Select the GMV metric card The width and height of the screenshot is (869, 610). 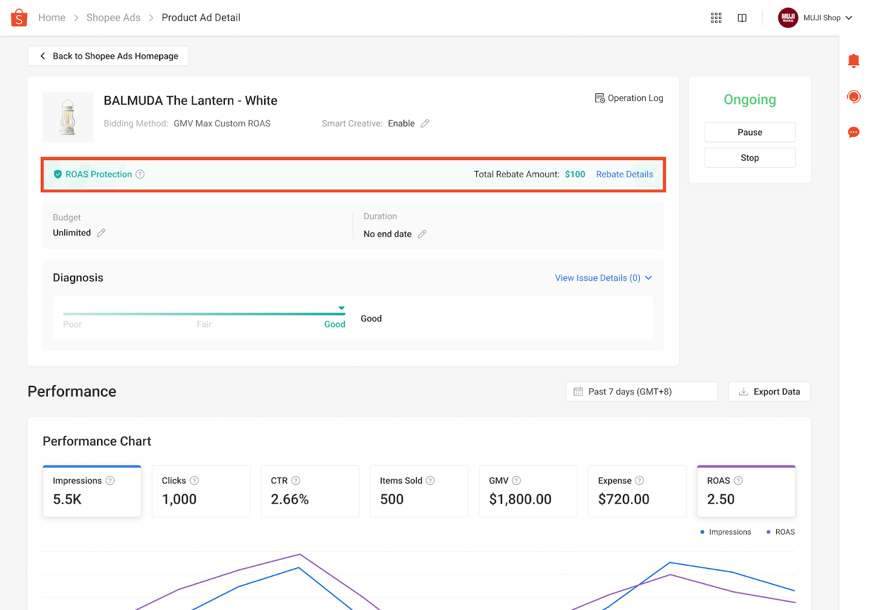[528, 491]
